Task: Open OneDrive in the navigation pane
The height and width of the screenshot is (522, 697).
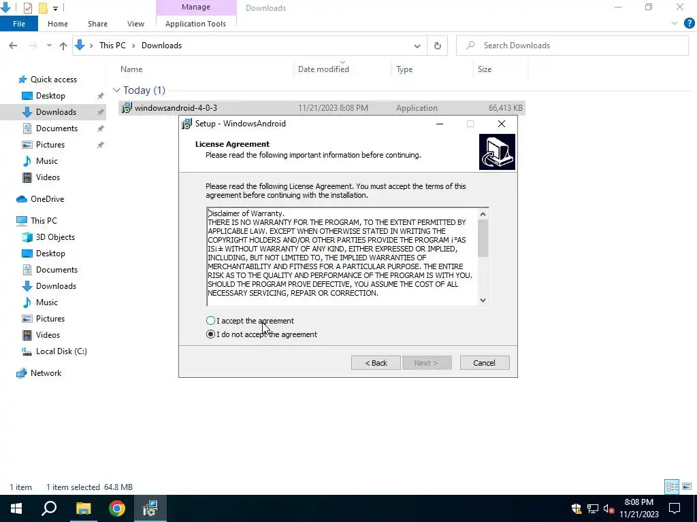Action: click(47, 199)
